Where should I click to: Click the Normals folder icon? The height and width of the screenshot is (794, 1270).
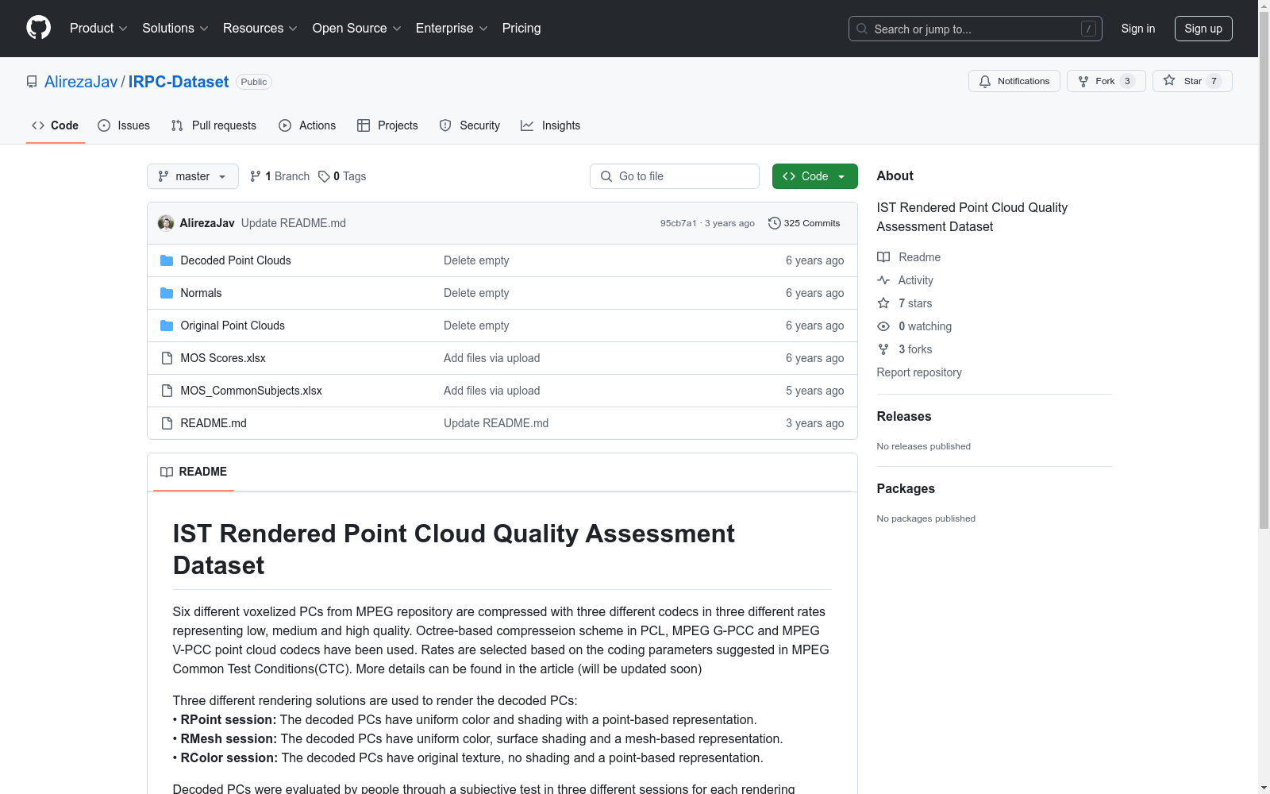pos(167,293)
